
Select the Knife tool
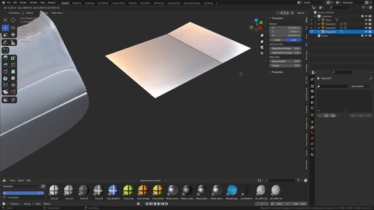(5, 71)
